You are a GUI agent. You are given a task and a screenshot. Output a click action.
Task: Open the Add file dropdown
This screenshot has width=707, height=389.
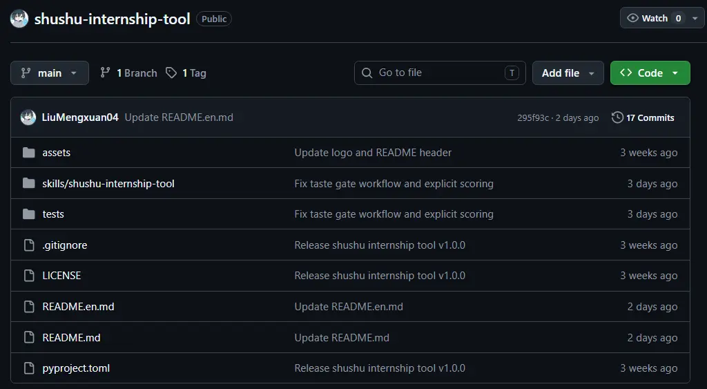(568, 73)
